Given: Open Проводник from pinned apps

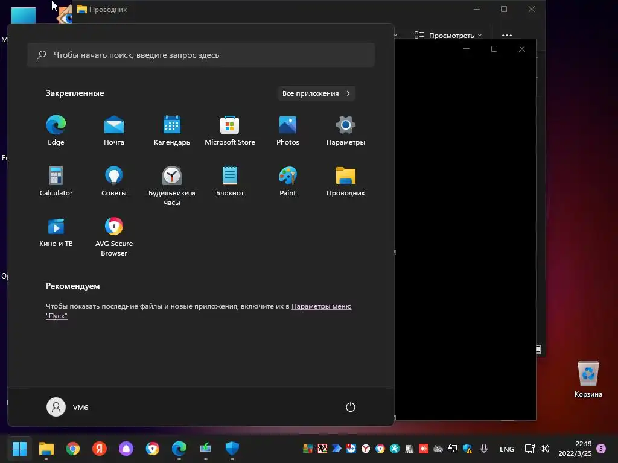Looking at the screenshot, I should (x=346, y=181).
